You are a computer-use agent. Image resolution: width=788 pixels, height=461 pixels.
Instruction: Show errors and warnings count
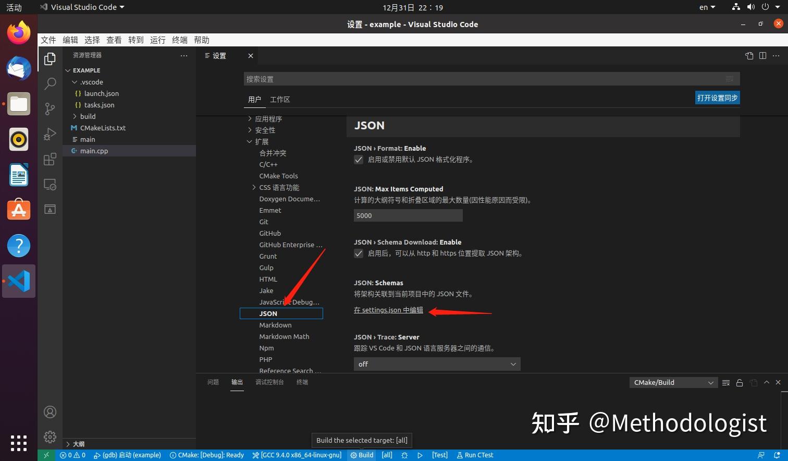(x=73, y=455)
